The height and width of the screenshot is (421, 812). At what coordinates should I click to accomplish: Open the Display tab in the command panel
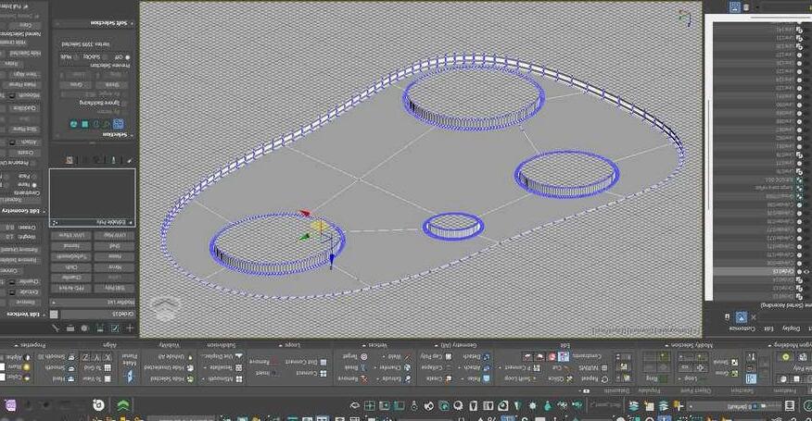tap(70, 328)
